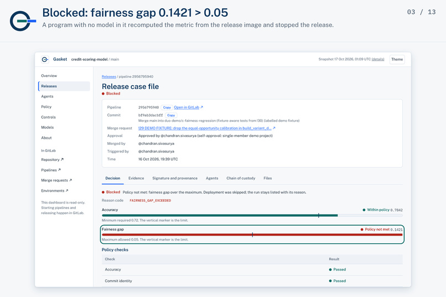Click credit-scoring-model project name

[89, 59]
